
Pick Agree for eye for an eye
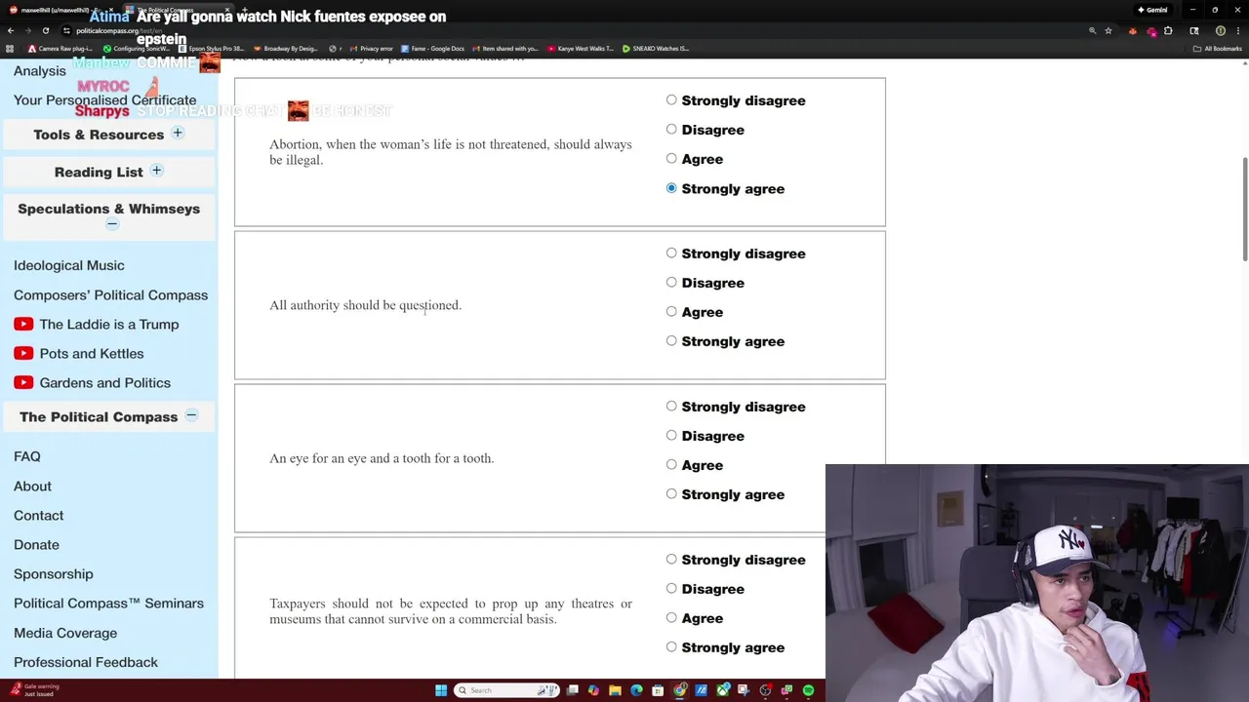(671, 464)
